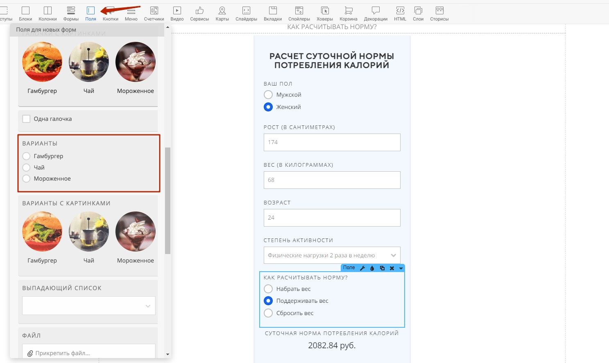Screen dimensions: 609x363
Task: Open the Блоки elements panel
Action: (x=25, y=14)
